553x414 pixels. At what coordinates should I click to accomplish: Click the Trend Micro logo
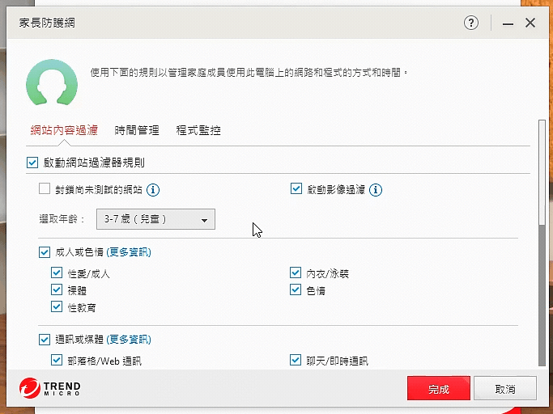(x=50, y=389)
